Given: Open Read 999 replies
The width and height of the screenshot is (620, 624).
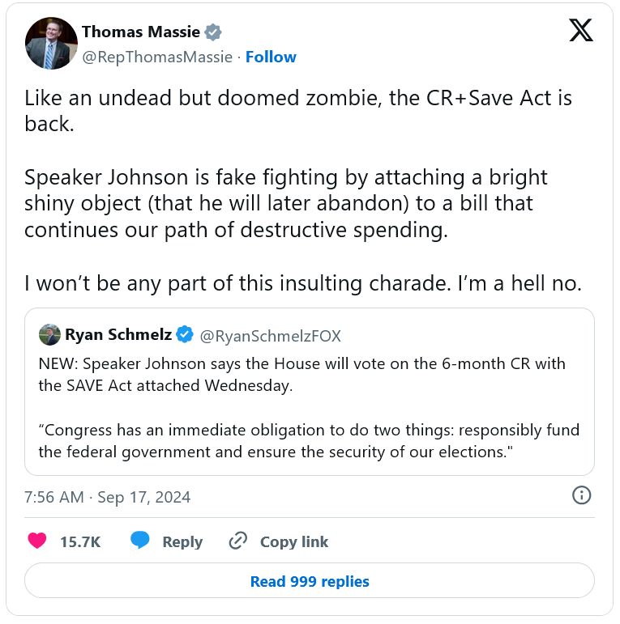Looking at the screenshot, I should [x=310, y=581].
